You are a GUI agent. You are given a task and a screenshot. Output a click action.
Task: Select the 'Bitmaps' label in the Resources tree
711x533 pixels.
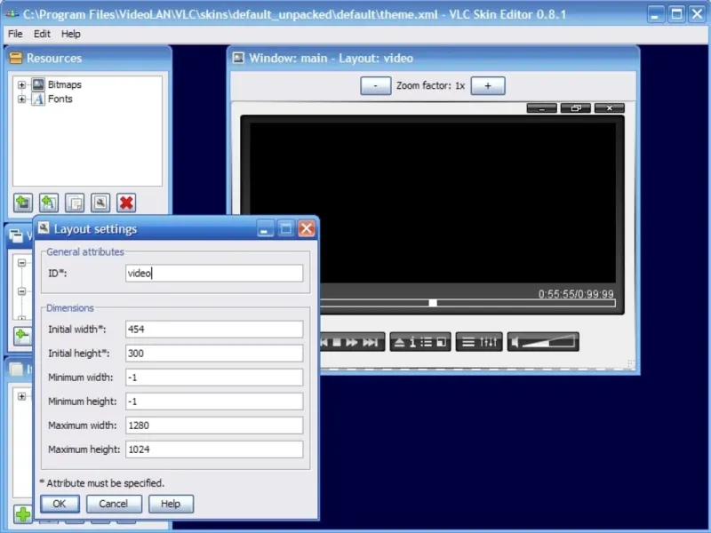pyautogui.click(x=64, y=84)
